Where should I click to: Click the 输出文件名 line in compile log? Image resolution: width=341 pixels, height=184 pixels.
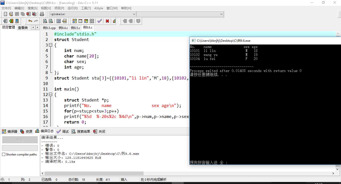(x=90, y=154)
